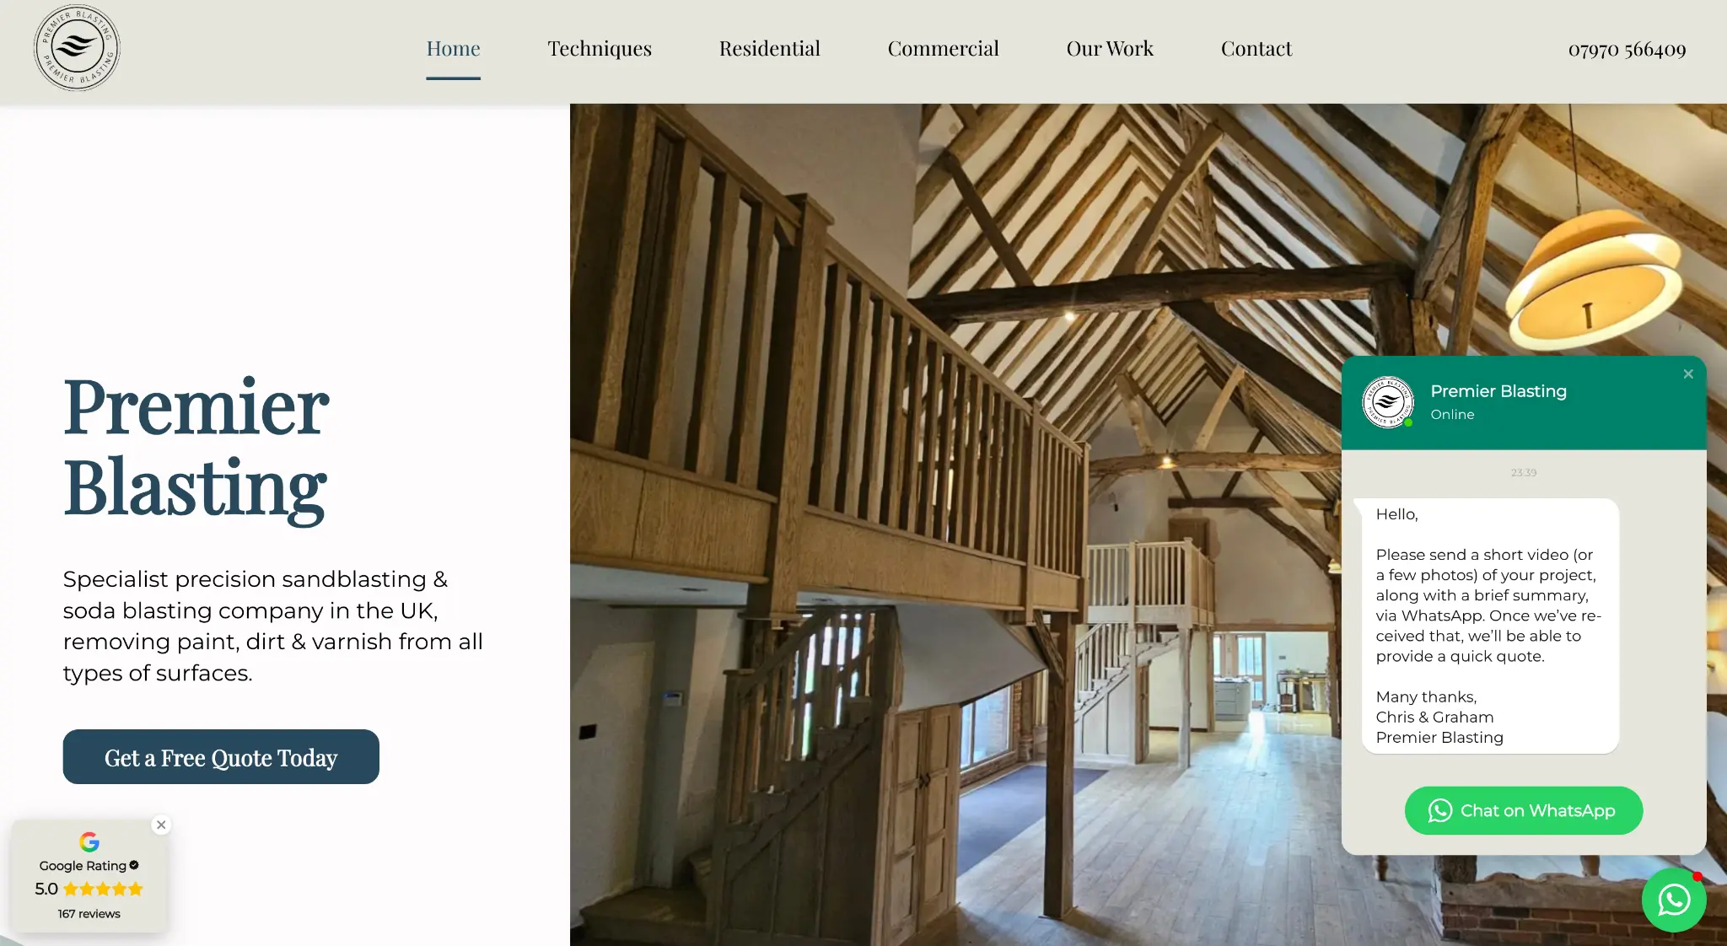Click Get a Free Quote Today button

pyautogui.click(x=221, y=757)
